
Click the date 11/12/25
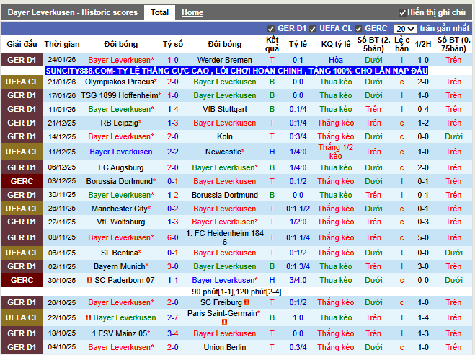click(62, 152)
